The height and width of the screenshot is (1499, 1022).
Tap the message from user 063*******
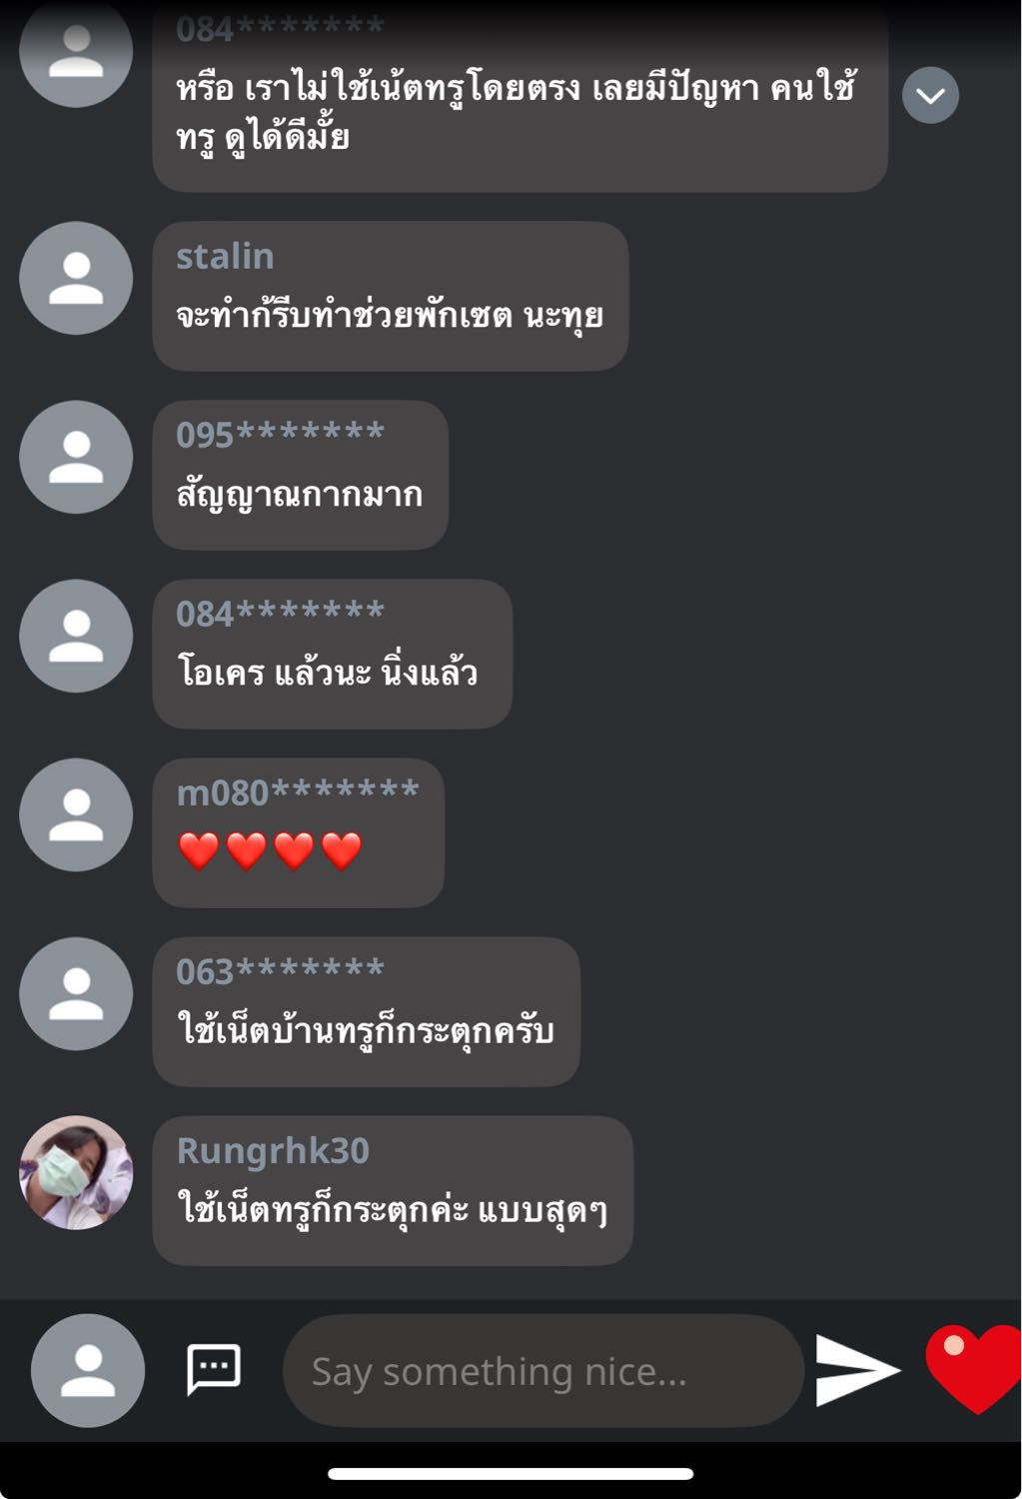pyautogui.click(x=366, y=1011)
